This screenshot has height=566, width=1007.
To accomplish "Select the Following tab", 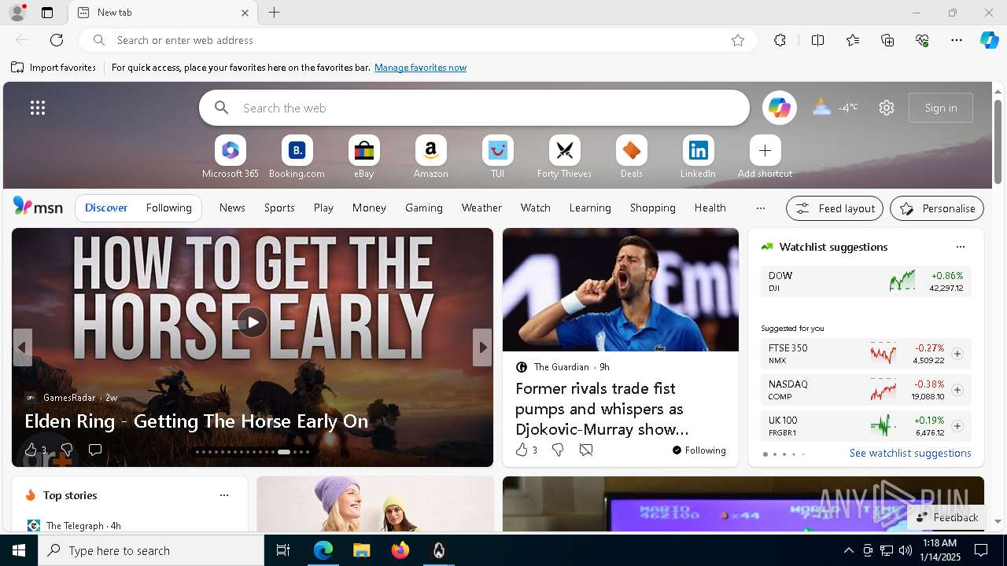I will tap(168, 208).
